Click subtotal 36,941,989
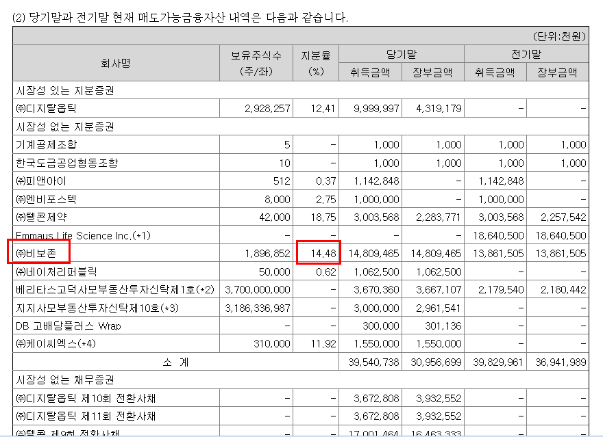The height and width of the screenshot is (437, 603). tap(561, 362)
